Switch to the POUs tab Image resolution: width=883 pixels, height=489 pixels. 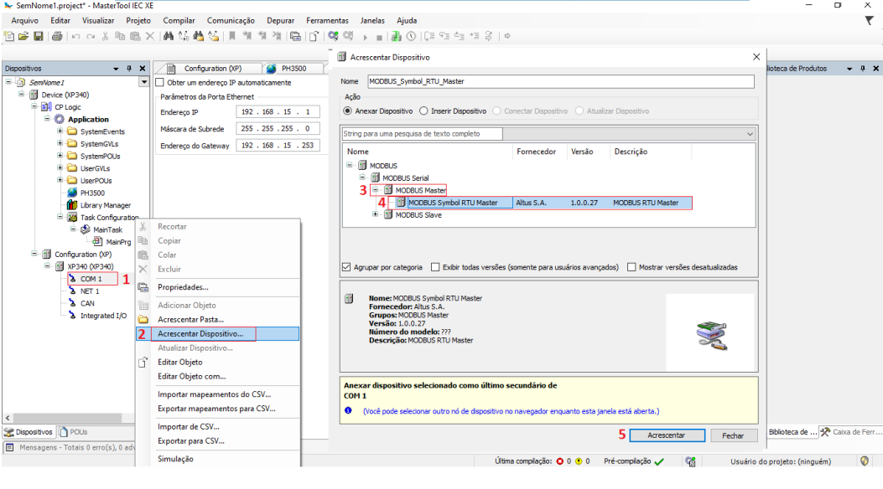tap(73, 432)
